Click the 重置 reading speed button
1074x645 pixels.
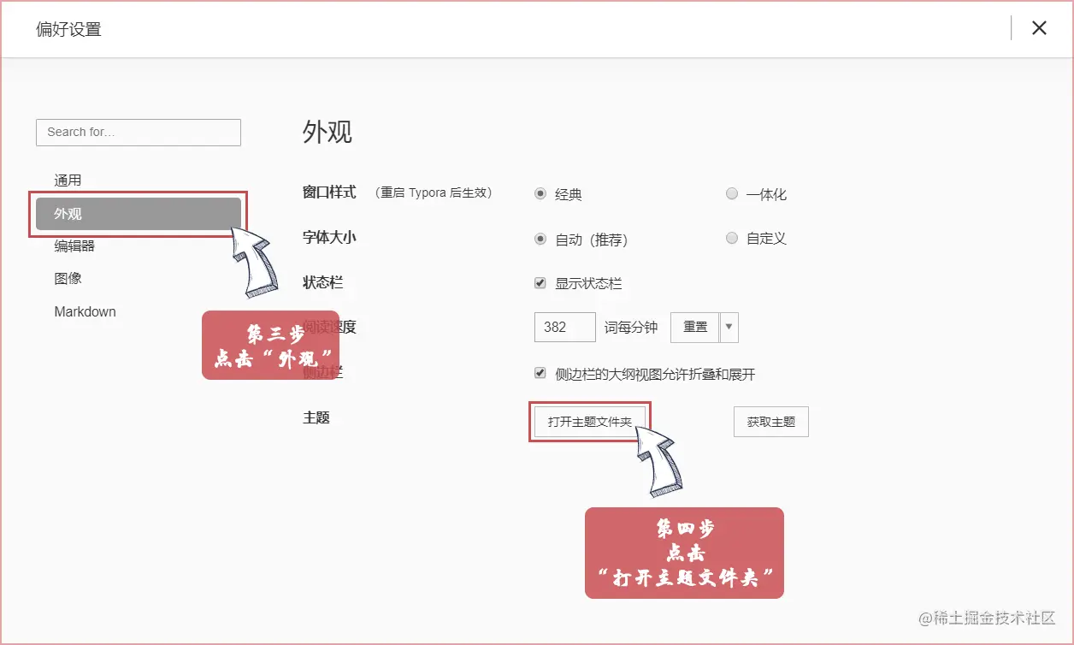pyautogui.click(x=695, y=327)
